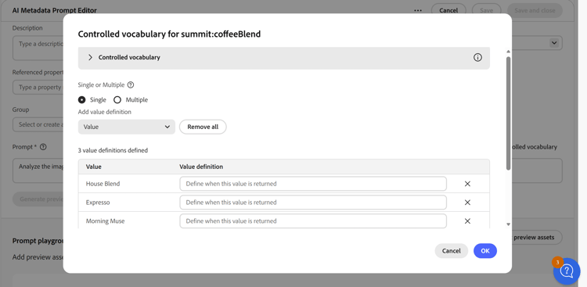Click Cancel in the Prompt Editor header

(448, 10)
